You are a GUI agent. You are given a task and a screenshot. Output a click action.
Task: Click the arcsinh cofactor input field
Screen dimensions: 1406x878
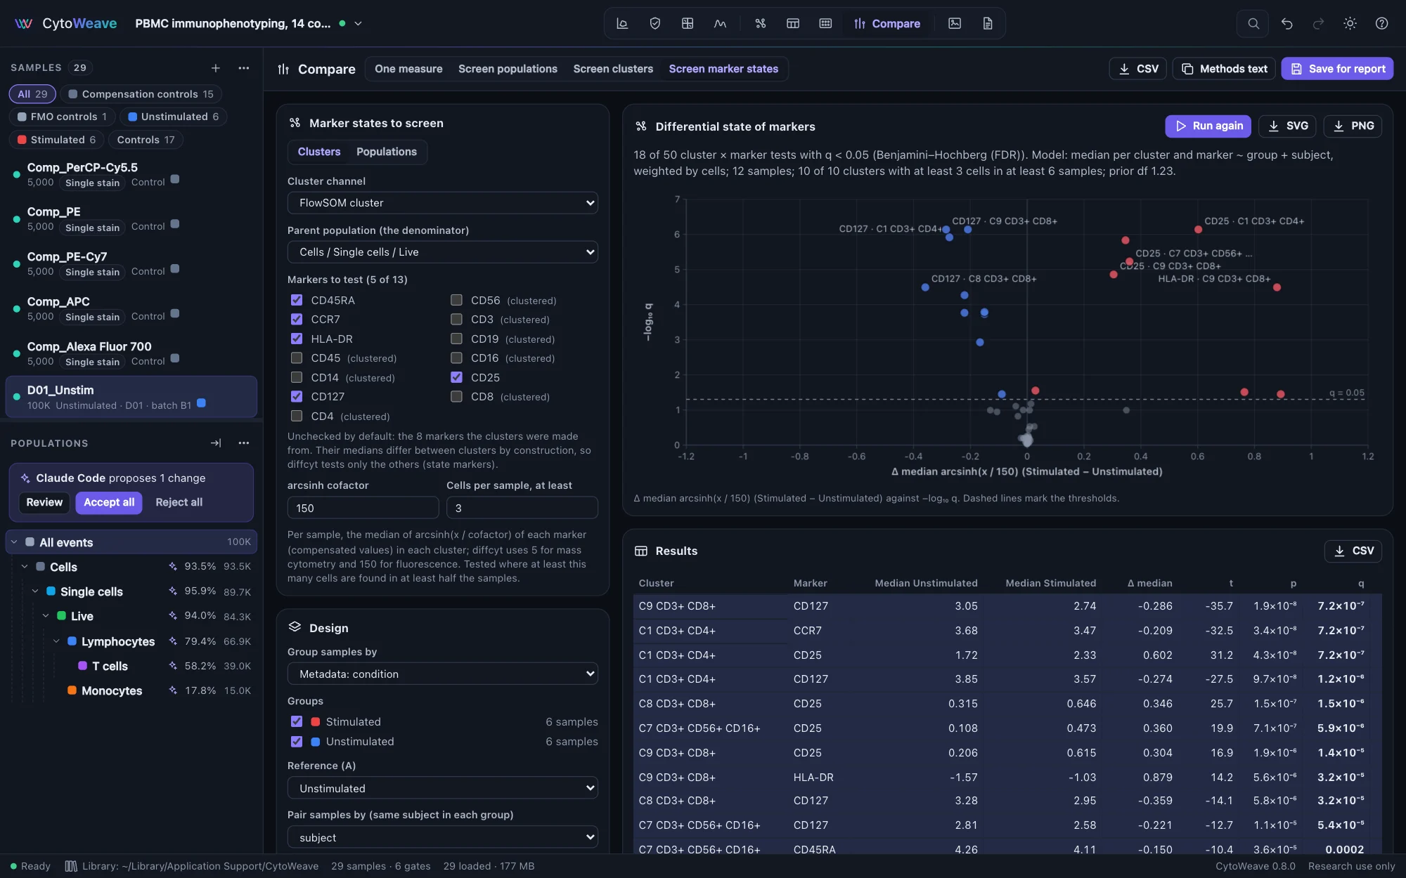coord(363,508)
